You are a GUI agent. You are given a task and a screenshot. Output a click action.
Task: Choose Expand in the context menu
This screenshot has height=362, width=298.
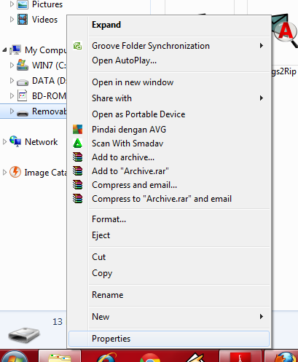pos(169,25)
